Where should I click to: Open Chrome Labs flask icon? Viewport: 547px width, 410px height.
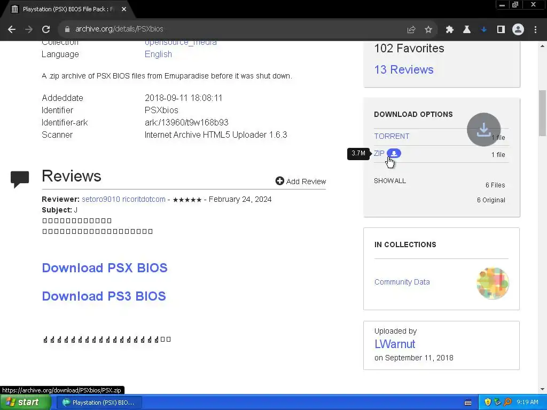point(467,30)
